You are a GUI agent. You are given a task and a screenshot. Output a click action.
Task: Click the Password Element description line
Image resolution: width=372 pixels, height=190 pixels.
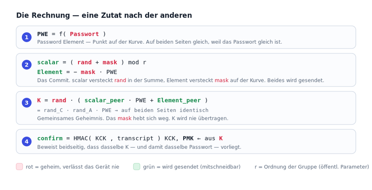click(x=159, y=42)
